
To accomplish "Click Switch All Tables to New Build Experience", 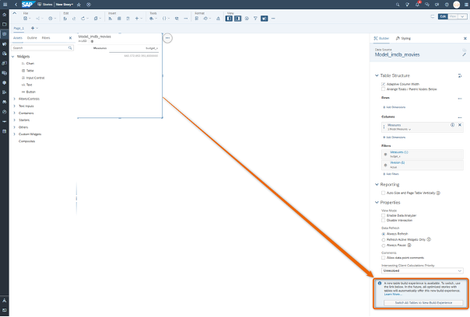I will click(x=423, y=303).
